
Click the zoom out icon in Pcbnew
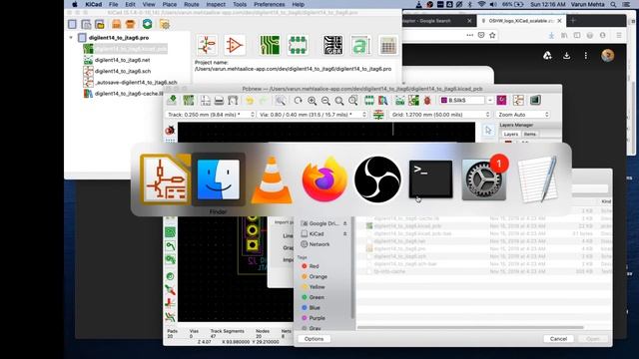pos(325,101)
